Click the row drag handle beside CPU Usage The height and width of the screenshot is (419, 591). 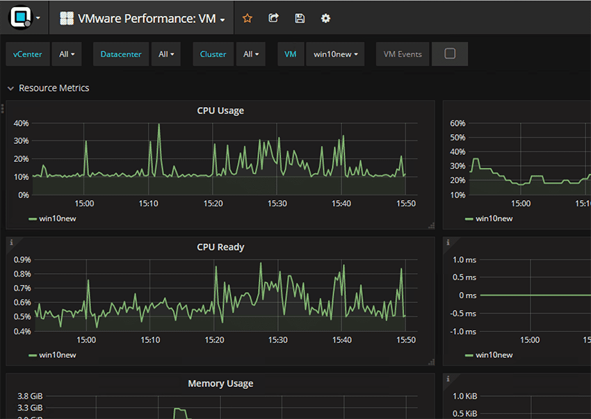tap(2, 109)
